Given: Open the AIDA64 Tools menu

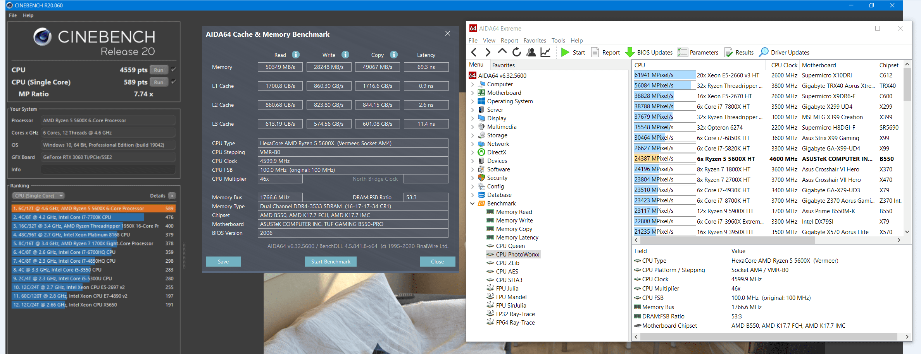Looking at the screenshot, I should [x=558, y=41].
